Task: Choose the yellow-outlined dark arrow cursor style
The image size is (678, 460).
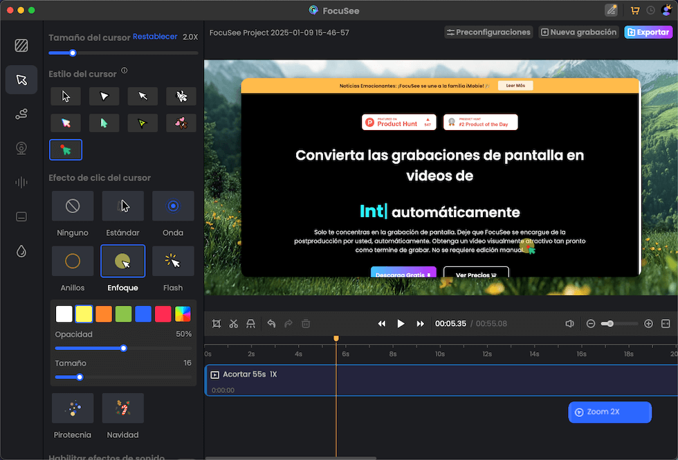Action: [x=143, y=123]
